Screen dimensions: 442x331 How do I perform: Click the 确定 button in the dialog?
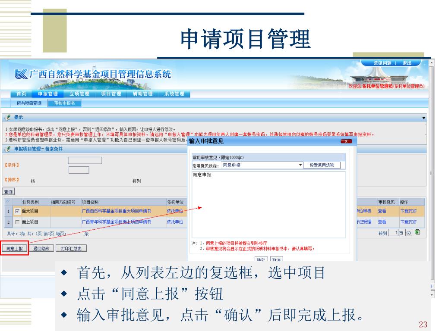click(261, 259)
